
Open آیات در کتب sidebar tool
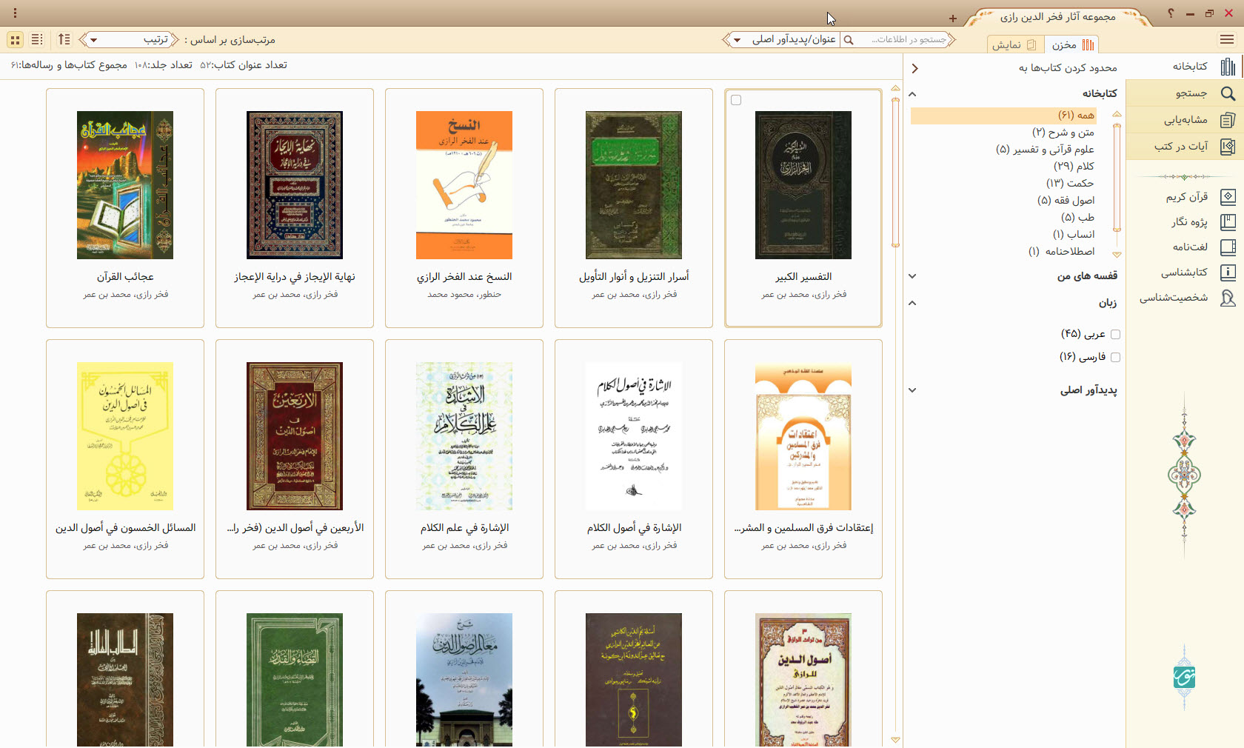[1185, 147]
